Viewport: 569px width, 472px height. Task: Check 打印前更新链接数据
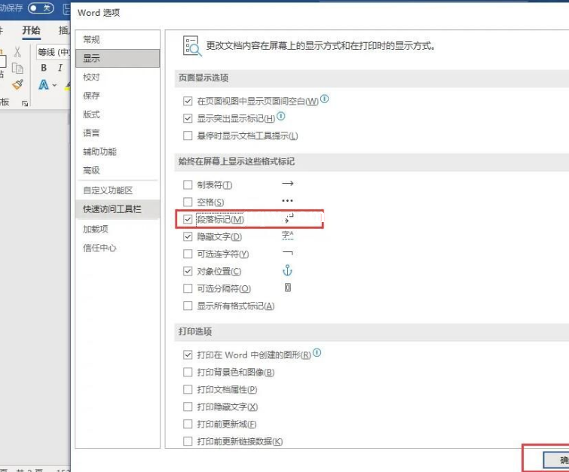[x=188, y=441]
